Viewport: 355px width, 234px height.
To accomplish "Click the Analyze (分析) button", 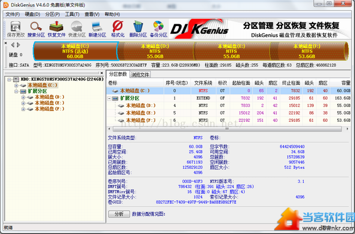I will [119, 214].
